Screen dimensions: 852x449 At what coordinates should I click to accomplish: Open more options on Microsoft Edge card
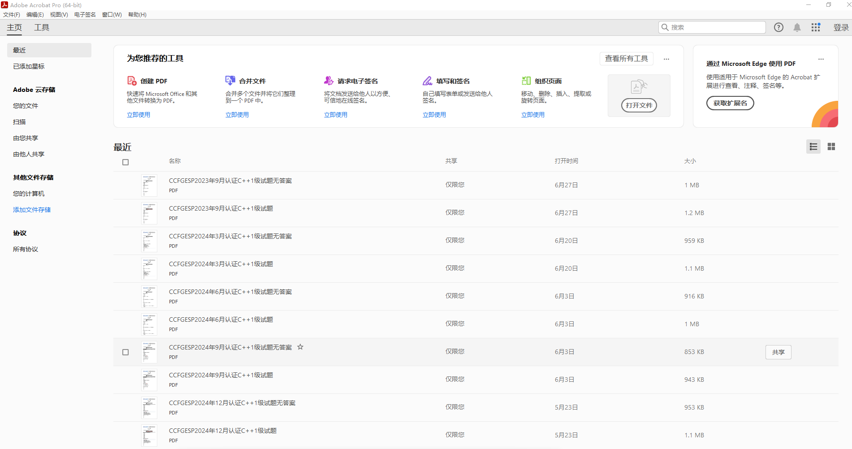821,59
